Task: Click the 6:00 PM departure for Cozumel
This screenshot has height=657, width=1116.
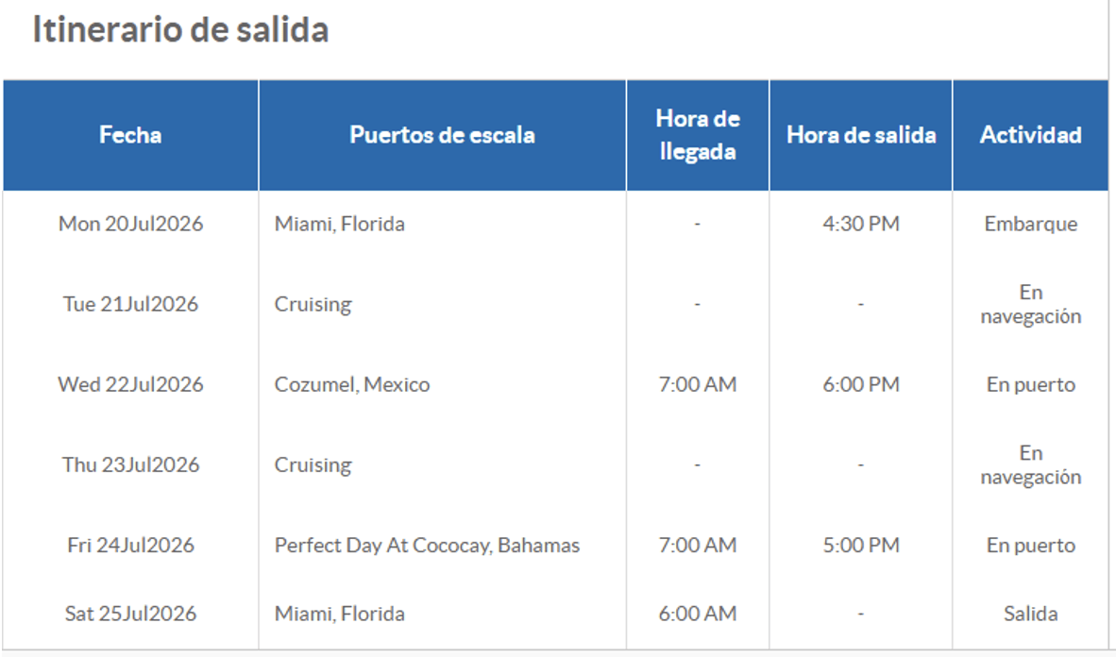Action: (x=861, y=384)
